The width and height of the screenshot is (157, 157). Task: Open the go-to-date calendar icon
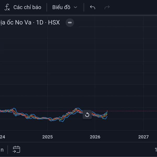(x=16, y=150)
